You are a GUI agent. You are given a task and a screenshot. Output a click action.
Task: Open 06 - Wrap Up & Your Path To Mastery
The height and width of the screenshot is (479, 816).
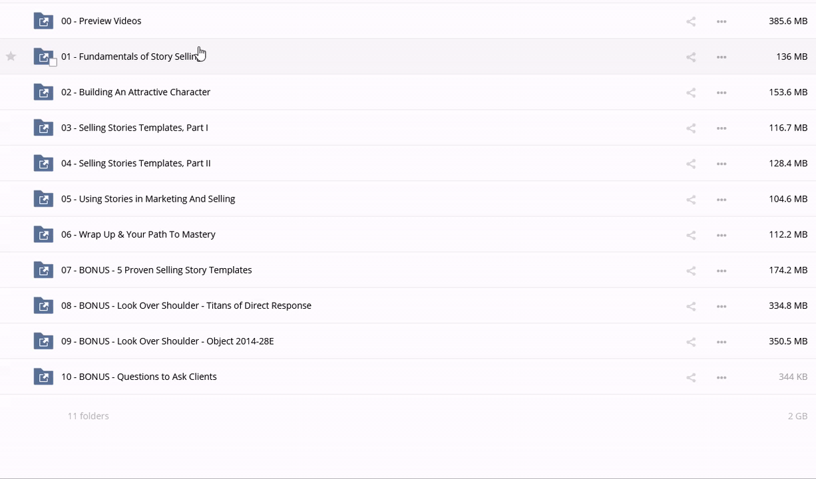point(138,234)
